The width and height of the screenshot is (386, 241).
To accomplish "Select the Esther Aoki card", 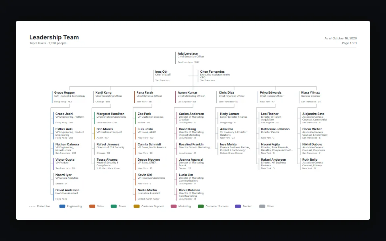I will [70, 133].
